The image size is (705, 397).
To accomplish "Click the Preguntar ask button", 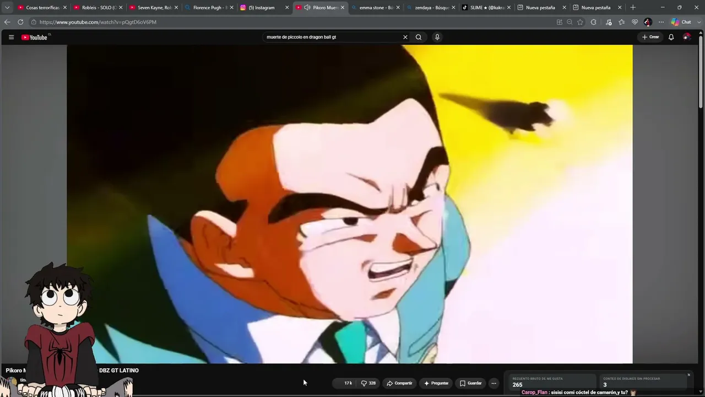I will [436, 383].
